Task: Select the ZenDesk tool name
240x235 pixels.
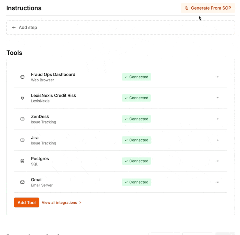Action: [x=40, y=117]
